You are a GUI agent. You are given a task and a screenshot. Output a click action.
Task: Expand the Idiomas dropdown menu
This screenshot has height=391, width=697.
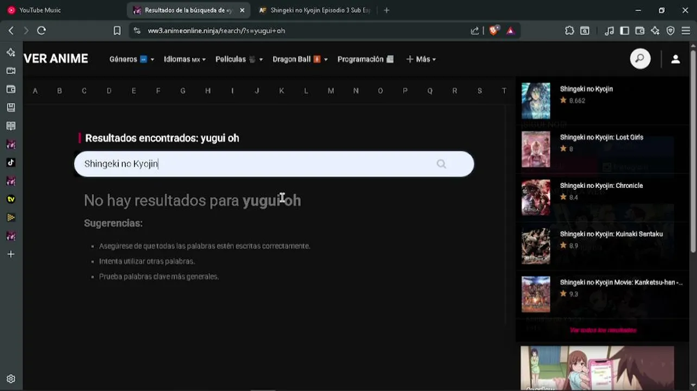coord(185,59)
